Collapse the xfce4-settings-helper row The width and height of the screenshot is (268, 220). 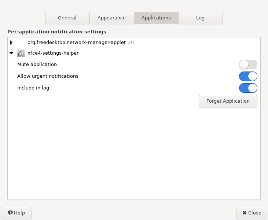(x=11, y=53)
